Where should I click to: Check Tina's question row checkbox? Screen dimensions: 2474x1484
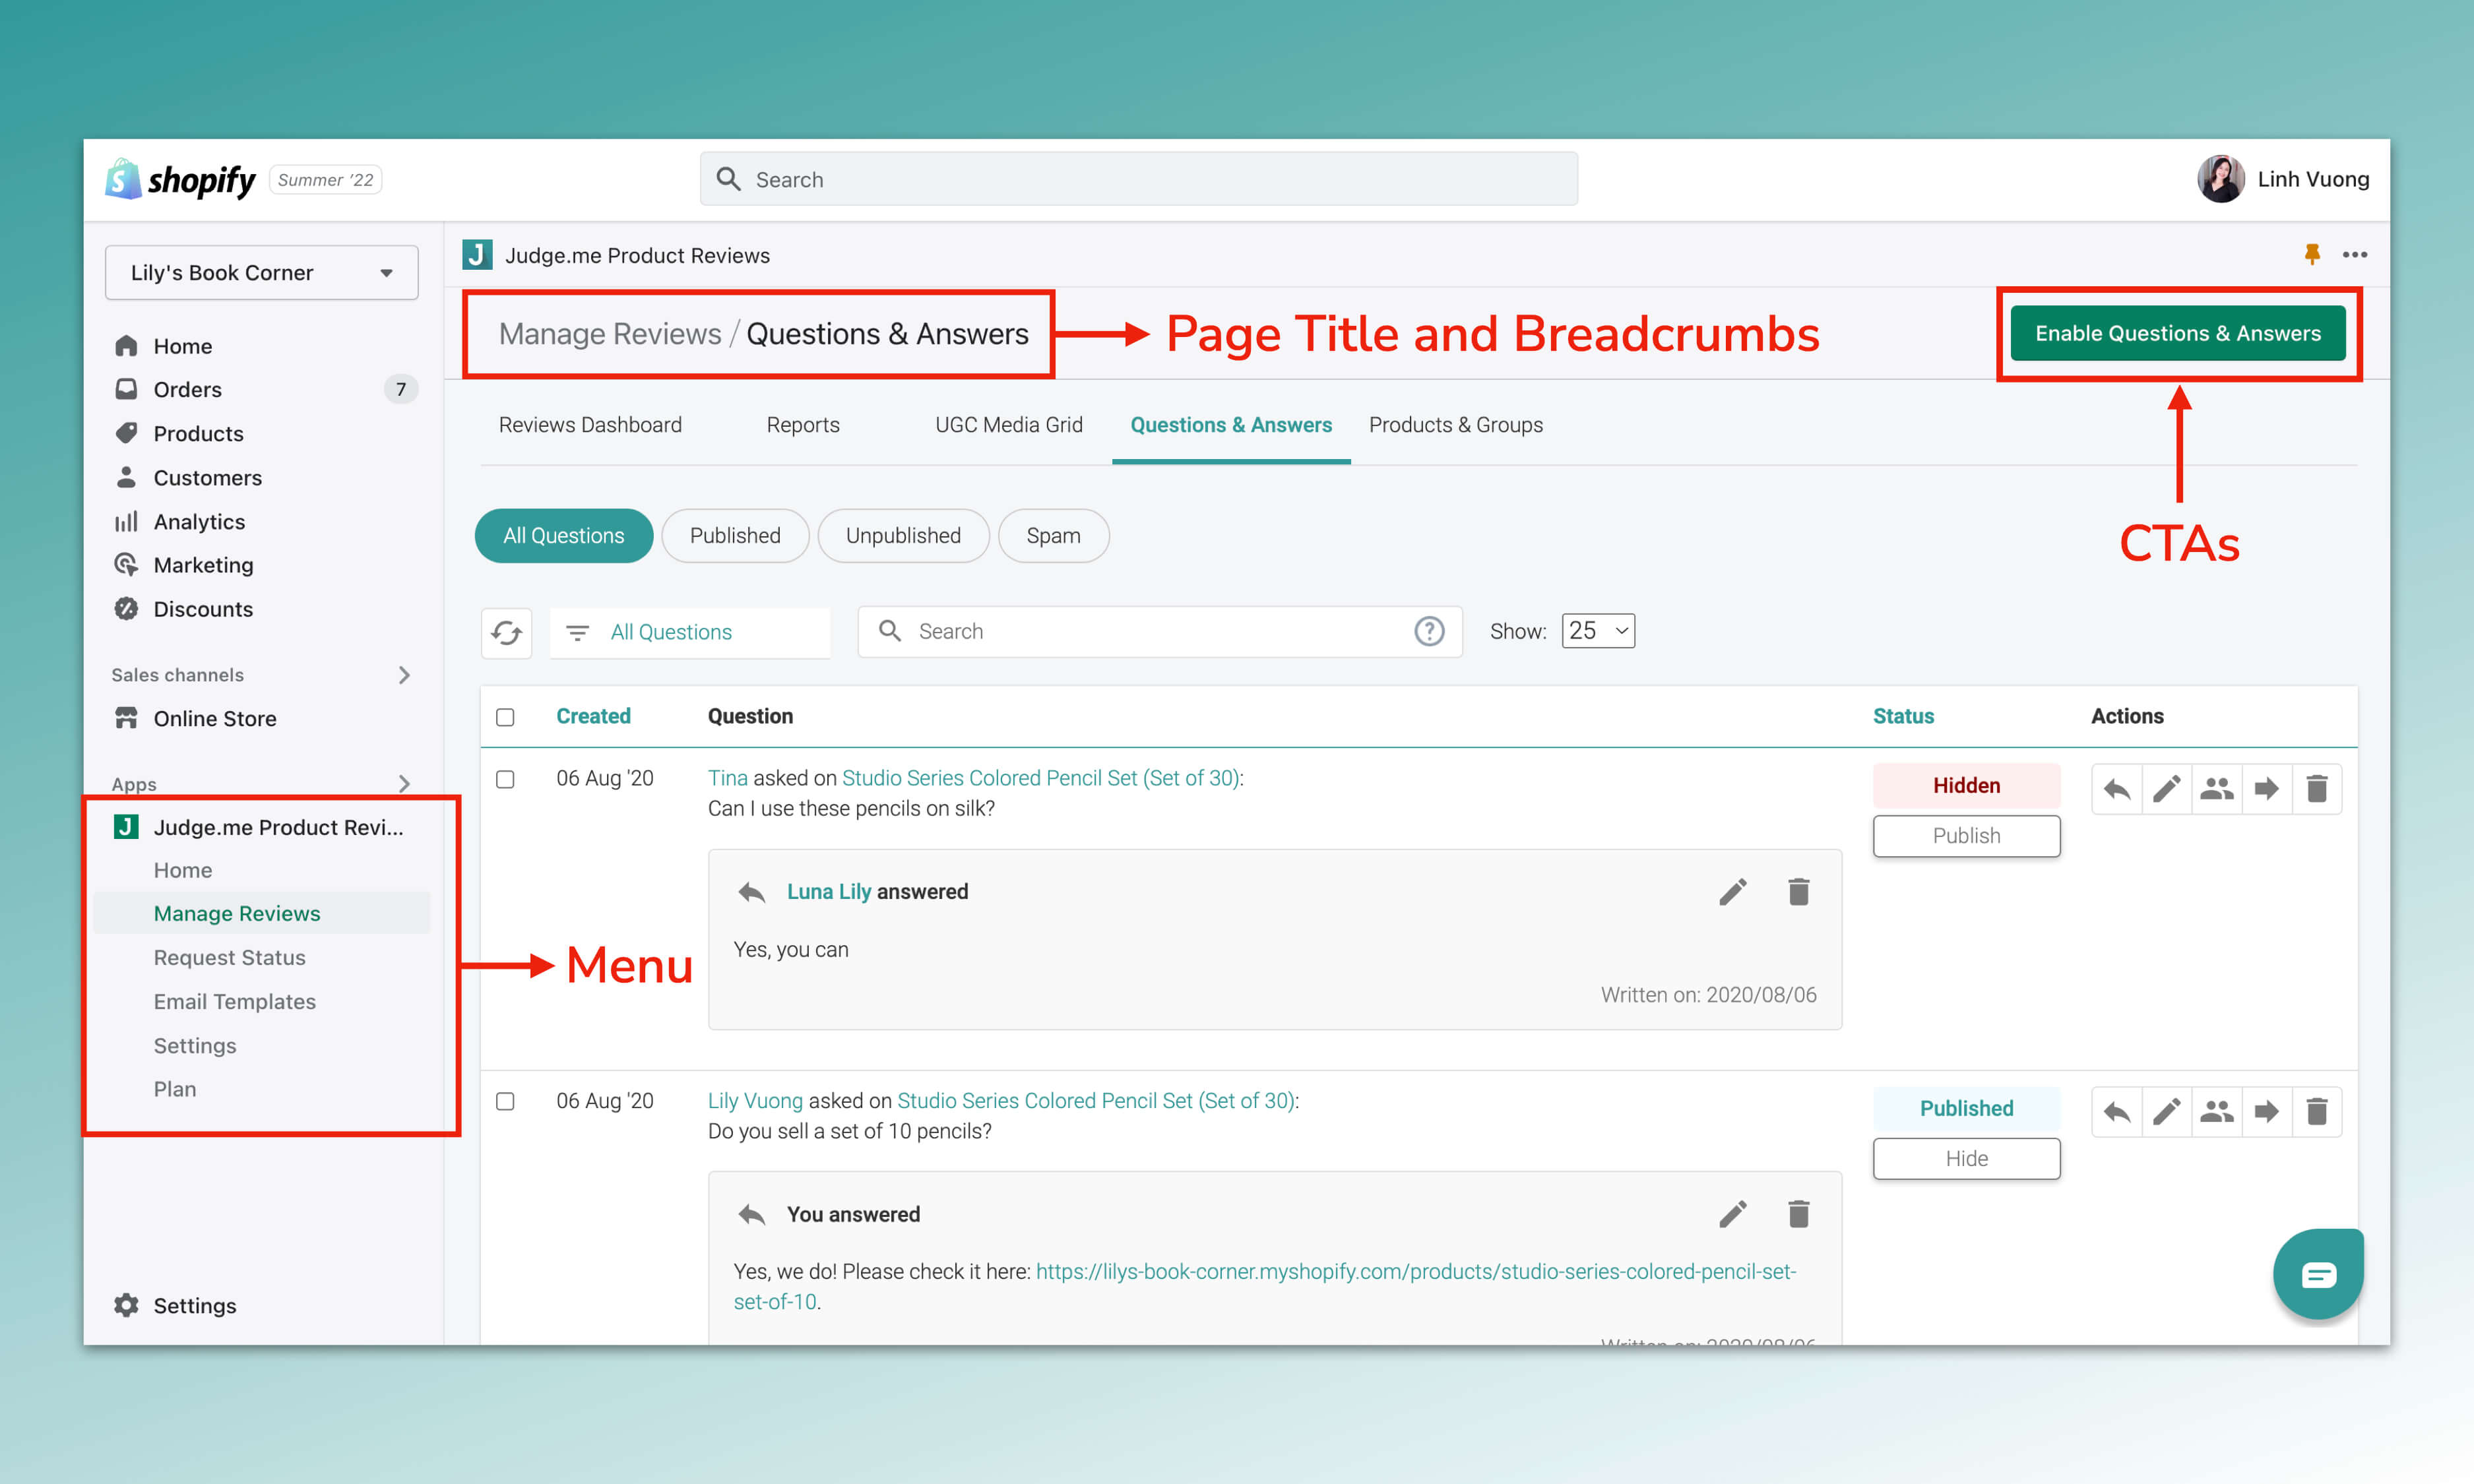click(505, 779)
